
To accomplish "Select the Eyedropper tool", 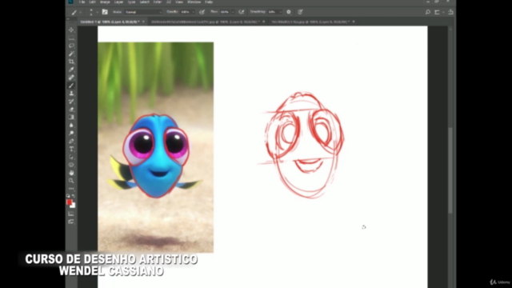I will pos(71,70).
